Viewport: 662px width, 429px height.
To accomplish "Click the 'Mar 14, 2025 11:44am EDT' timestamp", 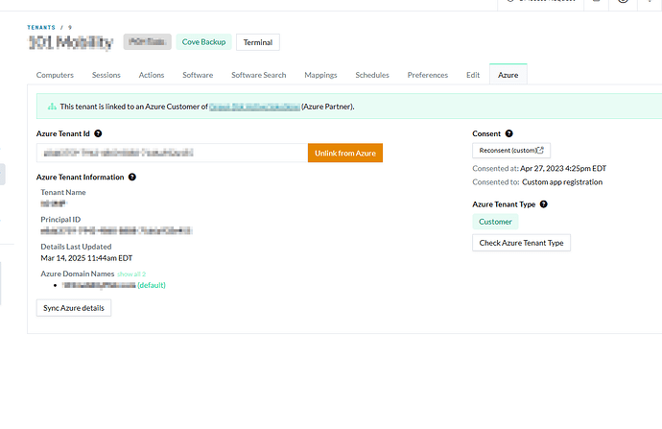I will click(x=86, y=258).
